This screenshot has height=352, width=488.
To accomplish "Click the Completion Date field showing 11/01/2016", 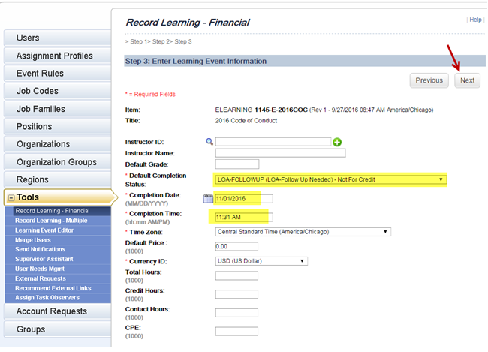I will (244, 199).
